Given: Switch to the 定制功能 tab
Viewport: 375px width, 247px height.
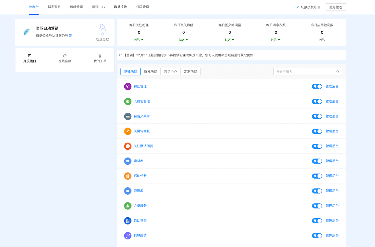Looking at the screenshot, I should coord(190,72).
